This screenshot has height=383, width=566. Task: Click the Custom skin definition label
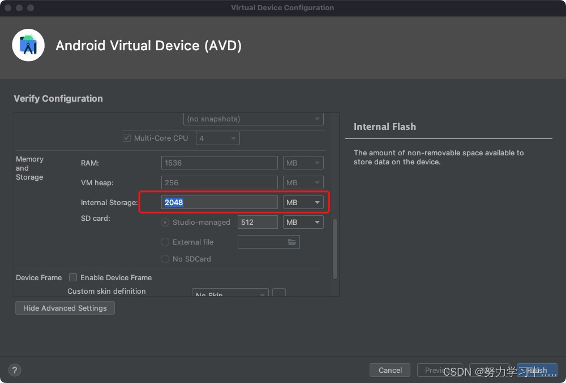[x=106, y=291]
